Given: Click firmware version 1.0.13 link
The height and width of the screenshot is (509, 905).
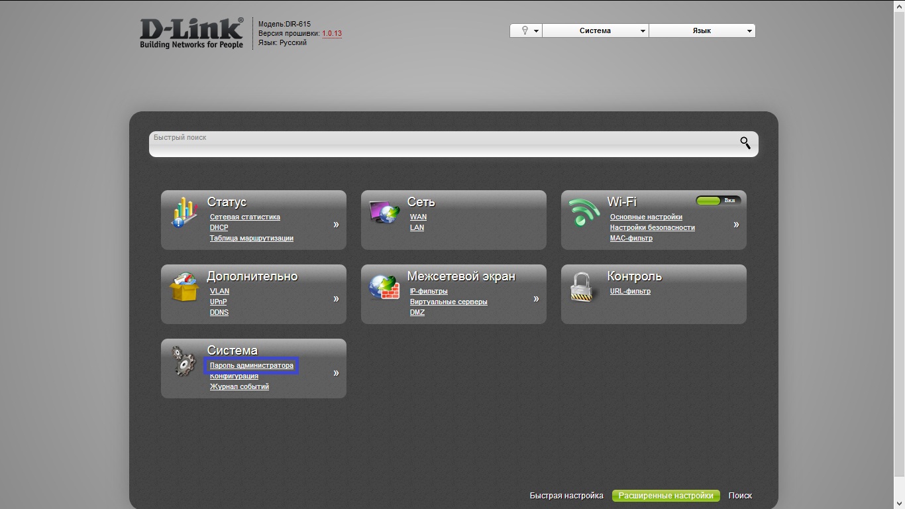Looking at the screenshot, I should (332, 33).
